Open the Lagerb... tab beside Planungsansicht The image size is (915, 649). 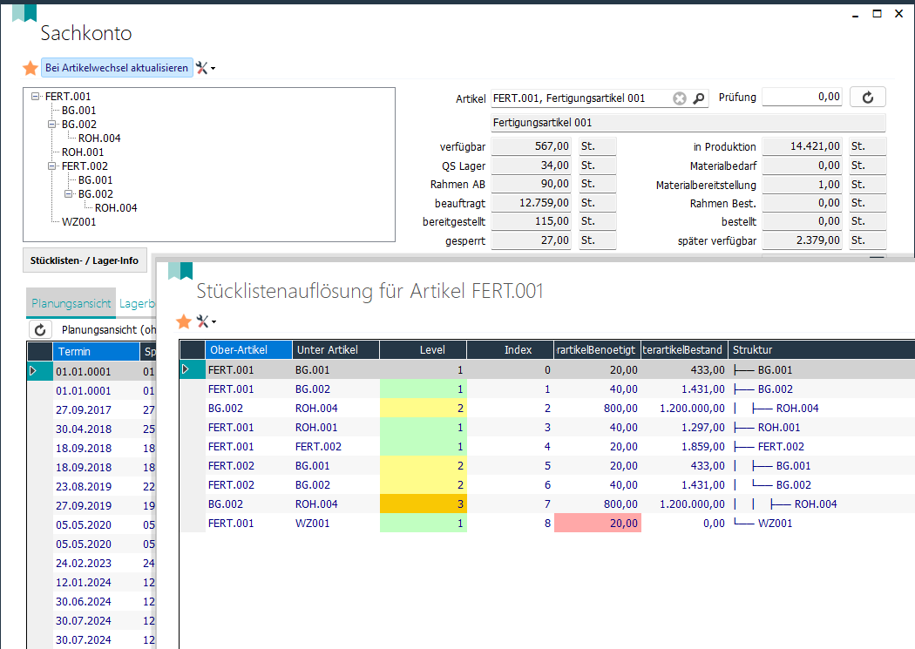136,304
